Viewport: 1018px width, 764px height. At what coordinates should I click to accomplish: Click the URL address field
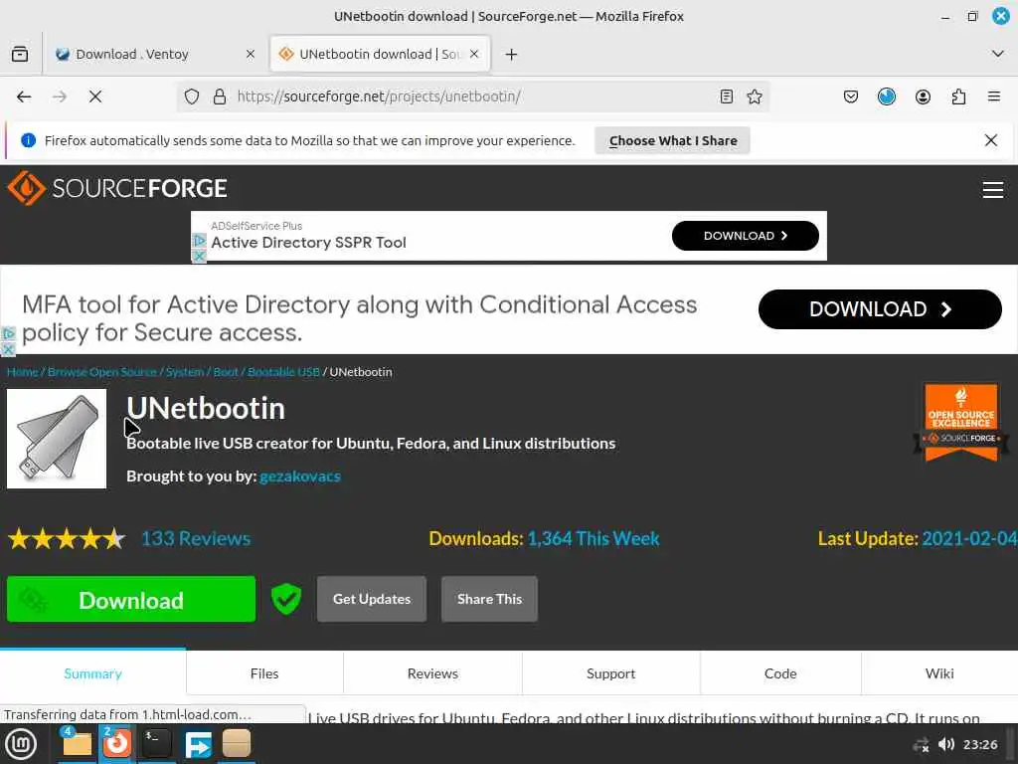(474, 96)
